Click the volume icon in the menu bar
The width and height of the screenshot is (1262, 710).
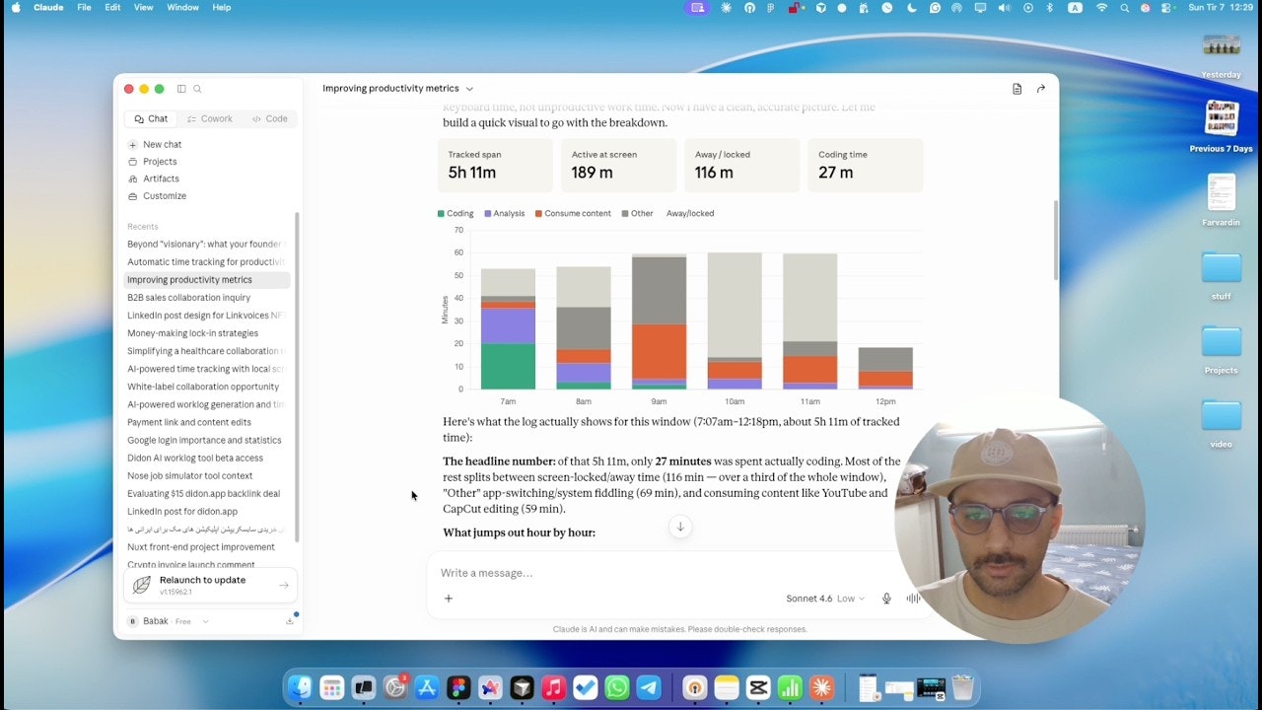[x=1004, y=7]
